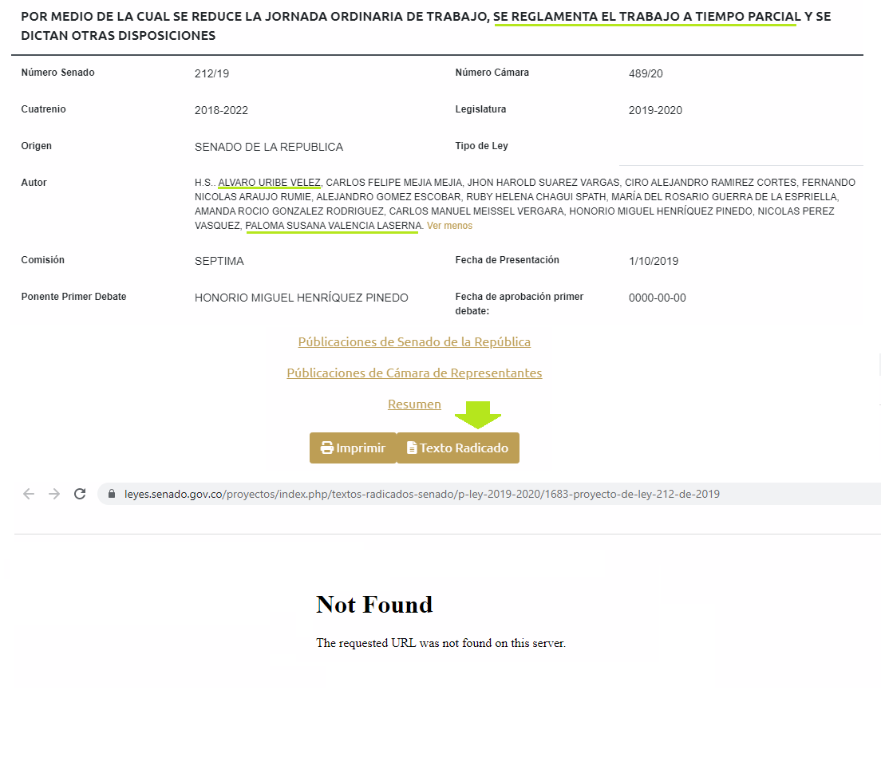Click author name PALOMA SUSANA VALENCIA LASERNA
The height and width of the screenshot is (781, 881).
pyautogui.click(x=334, y=225)
